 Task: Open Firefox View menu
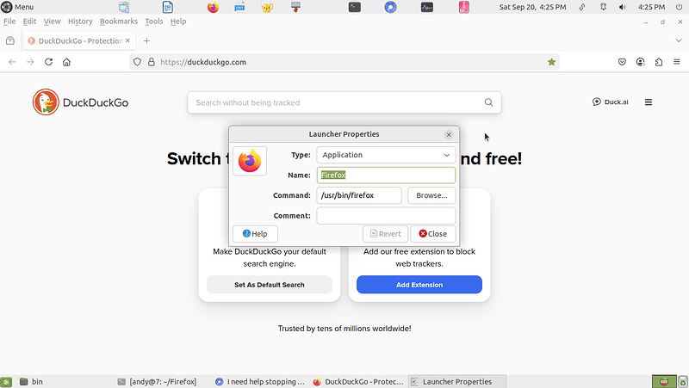click(x=52, y=21)
